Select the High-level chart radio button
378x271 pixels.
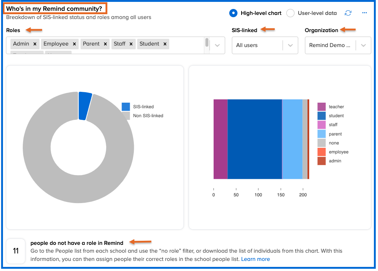pos(233,13)
